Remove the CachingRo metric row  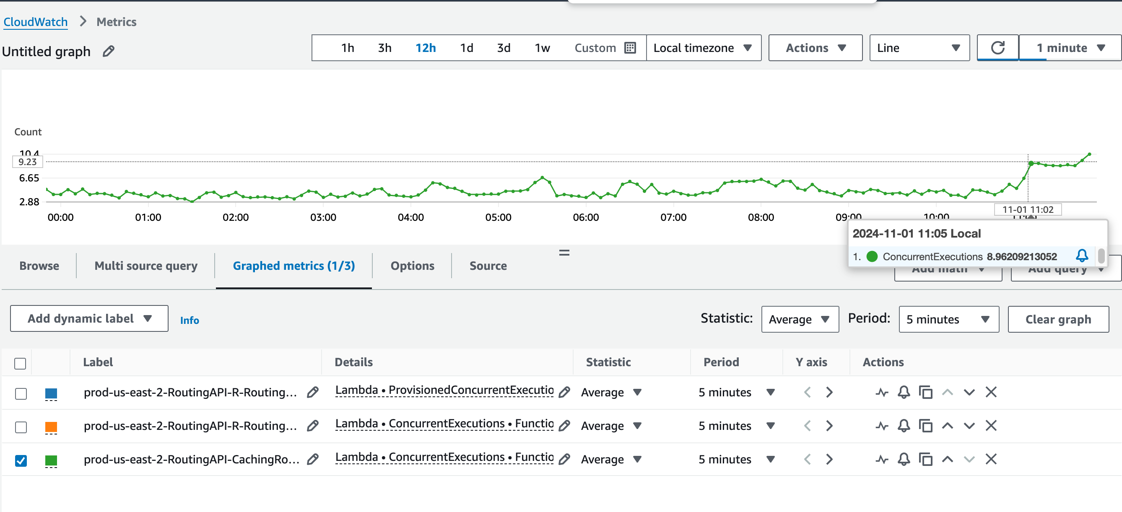[991, 459]
